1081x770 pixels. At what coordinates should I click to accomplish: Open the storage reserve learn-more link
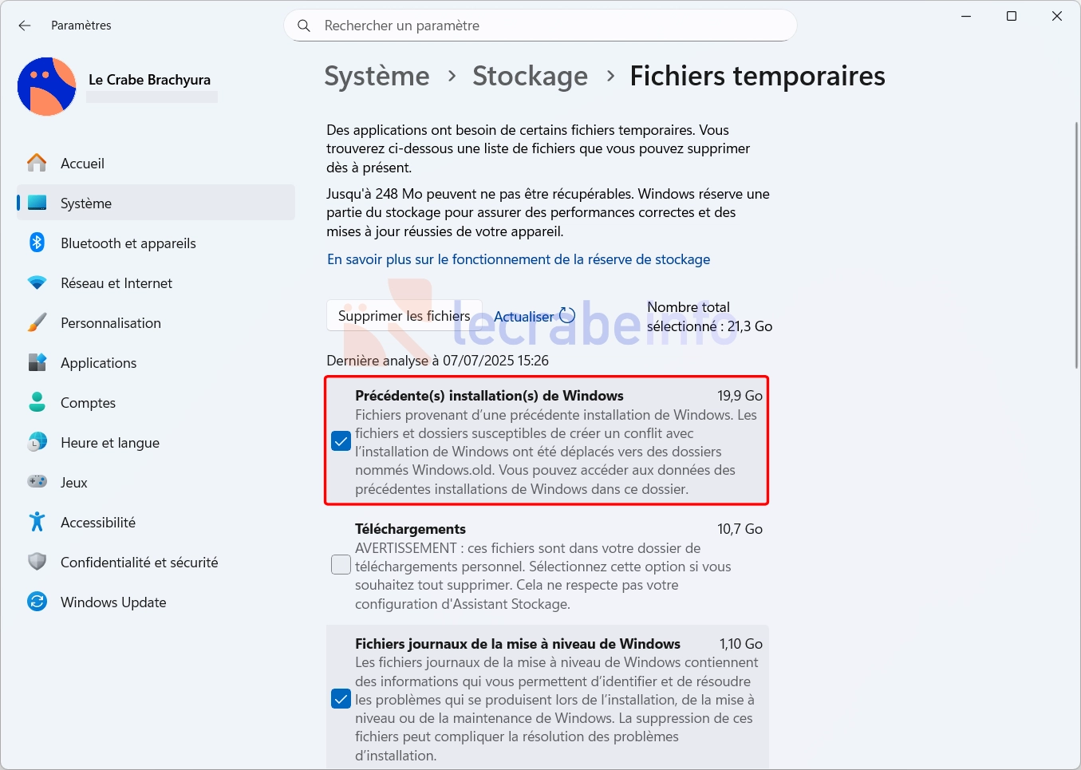click(519, 259)
